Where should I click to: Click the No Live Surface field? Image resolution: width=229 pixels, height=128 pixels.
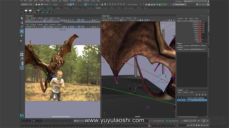click(x=133, y=5)
